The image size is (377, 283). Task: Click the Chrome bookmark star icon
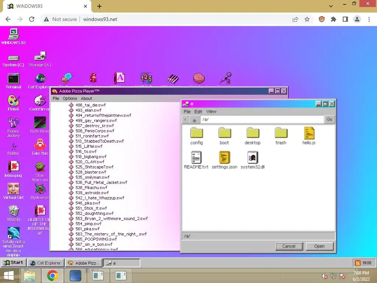(307, 19)
